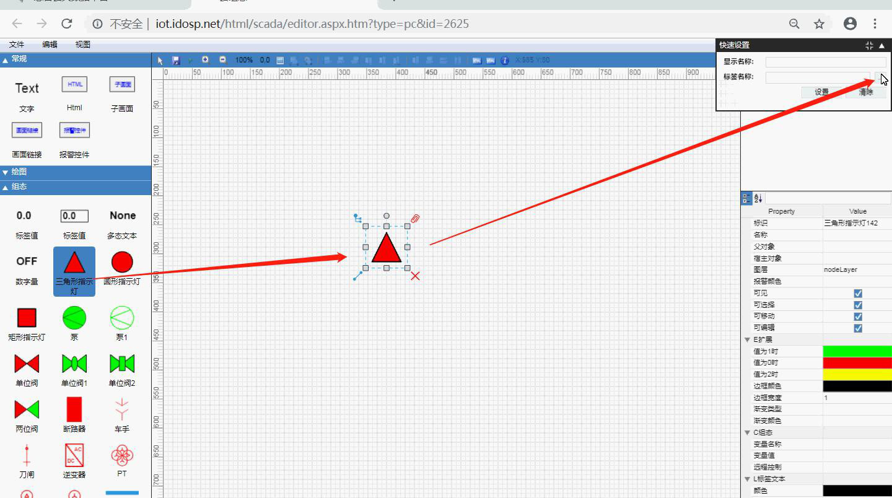Screen dimensions: 892x498
Task: Pick the 矩形指示灯 rectangle indicator component
Action: coord(27,318)
